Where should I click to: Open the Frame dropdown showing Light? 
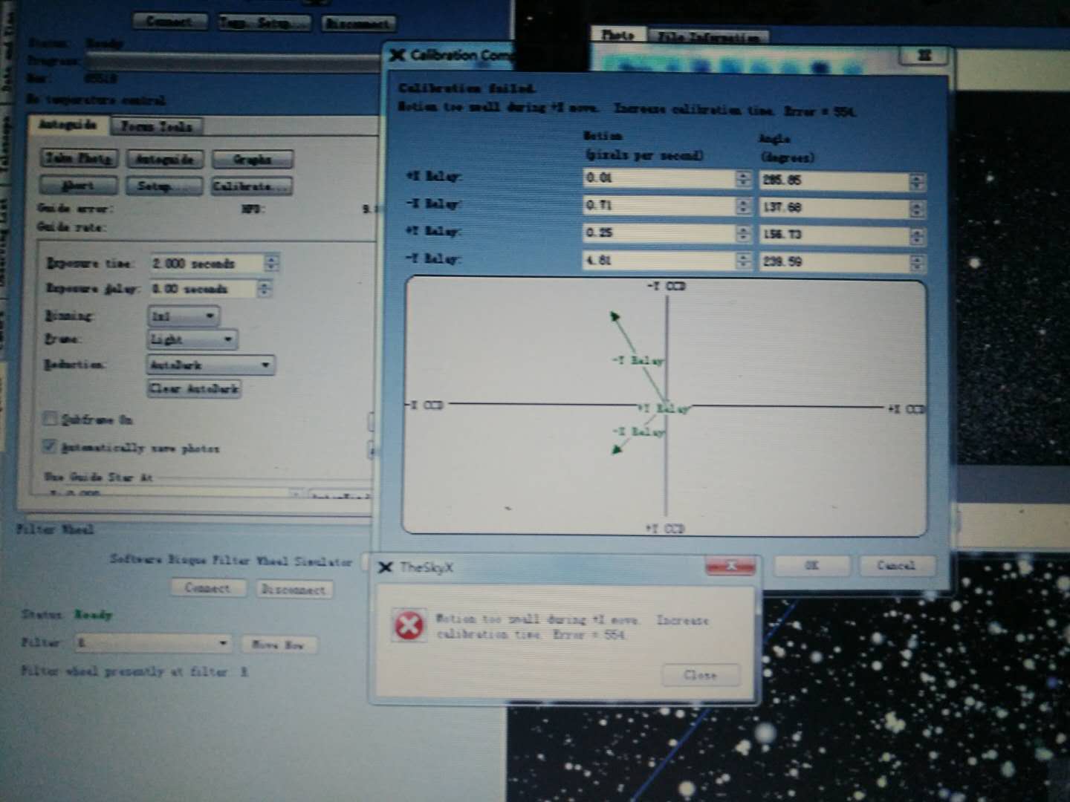(x=192, y=339)
